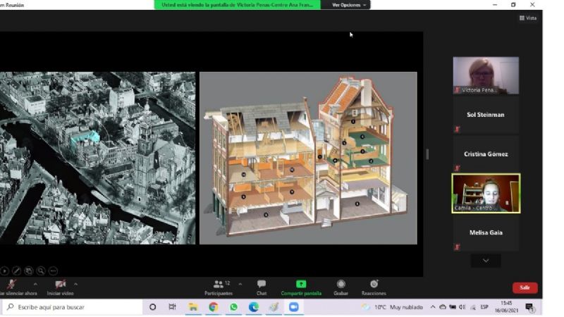Click slideshow zoom magnifier icon

click(x=41, y=271)
